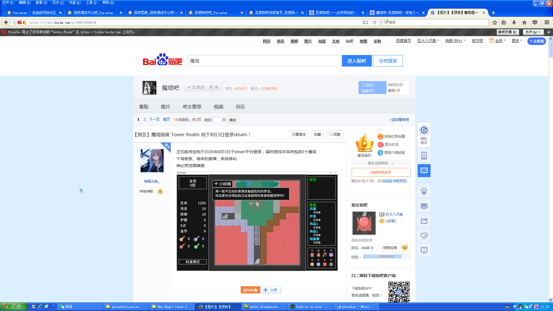Click the sidebar heart favorite icon
The image size is (553, 311).
click(424, 236)
